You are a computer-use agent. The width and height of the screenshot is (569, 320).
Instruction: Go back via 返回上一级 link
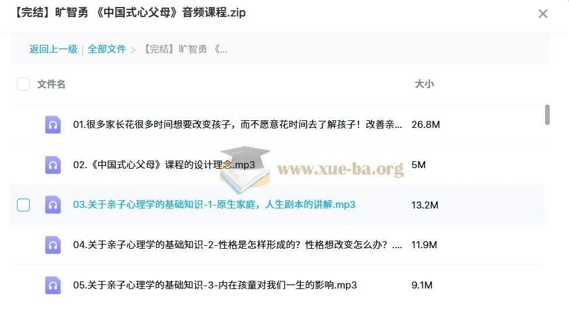(53, 49)
